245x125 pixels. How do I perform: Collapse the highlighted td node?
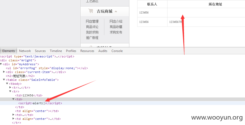click(14, 99)
